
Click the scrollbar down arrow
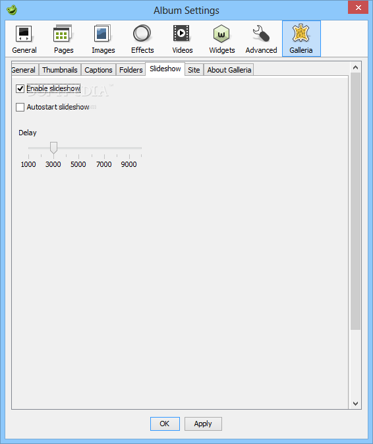click(x=355, y=404)
